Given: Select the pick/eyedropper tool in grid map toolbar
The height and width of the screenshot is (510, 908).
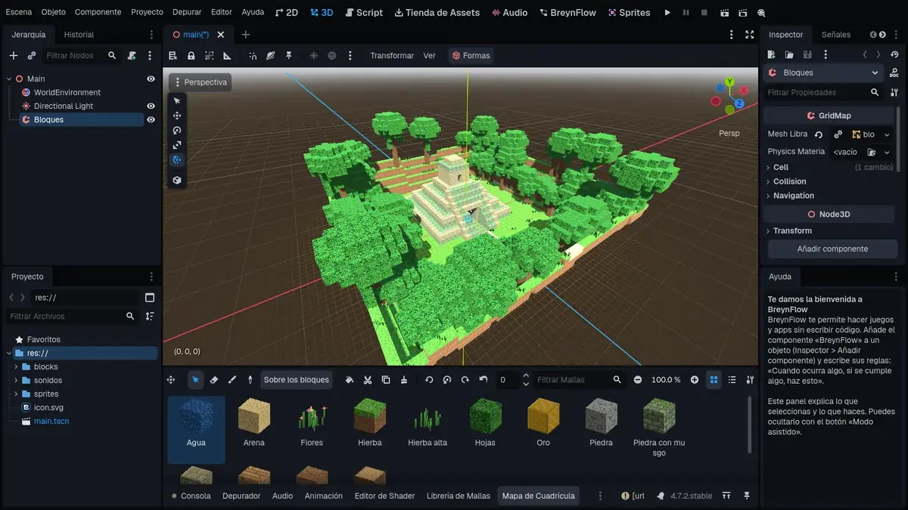Looking at the screenshot, I should 250,380.
